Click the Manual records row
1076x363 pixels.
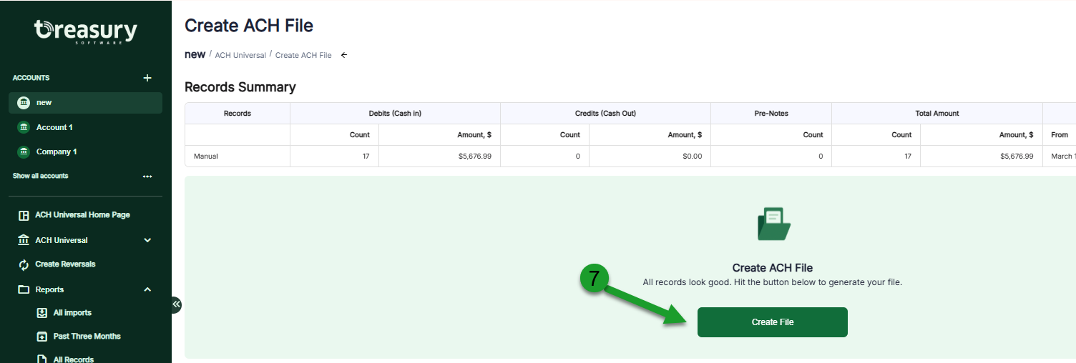point(206,156)
